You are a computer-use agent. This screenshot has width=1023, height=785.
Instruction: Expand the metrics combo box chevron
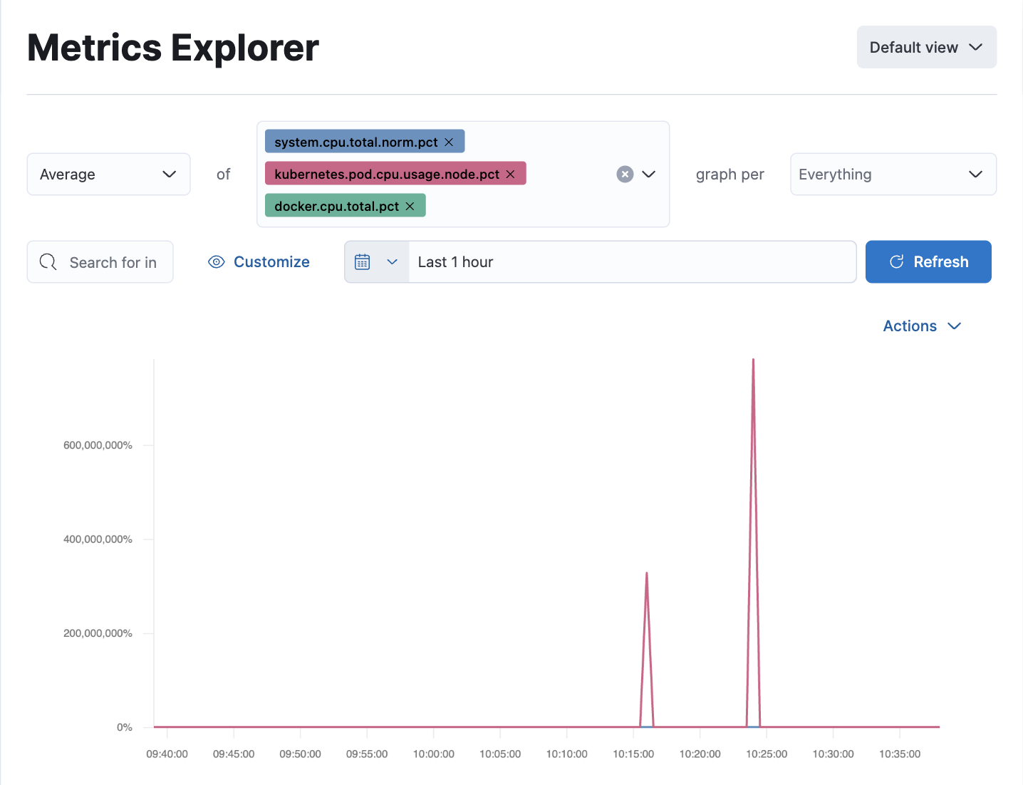648,174
